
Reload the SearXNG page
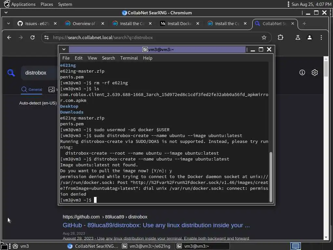click(33, 38)
